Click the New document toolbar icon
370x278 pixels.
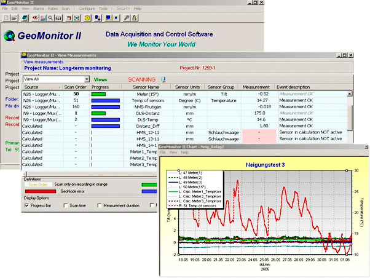pos(6,18)
